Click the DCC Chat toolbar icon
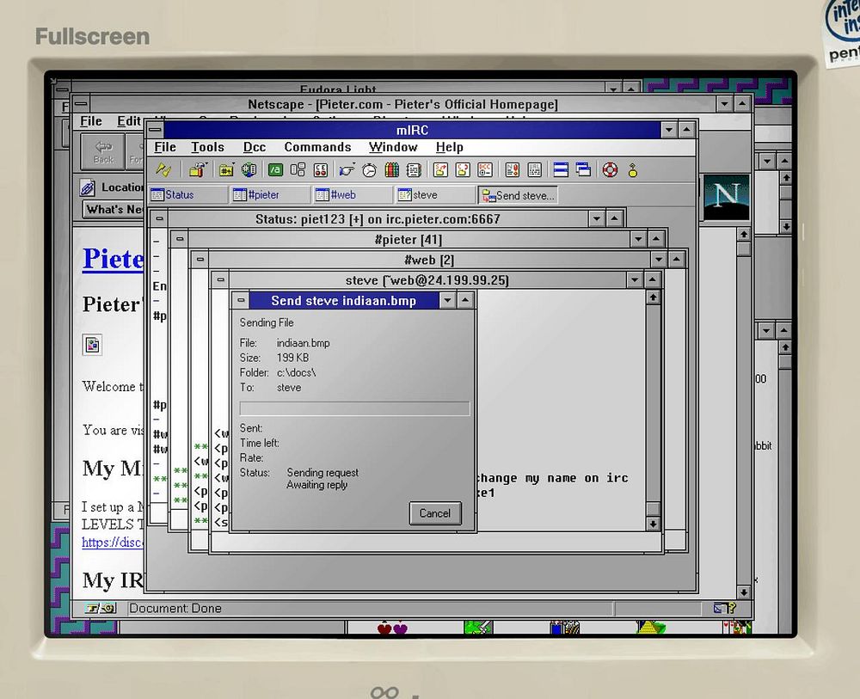The image size is (860, 699). click(x=463, y=170)
